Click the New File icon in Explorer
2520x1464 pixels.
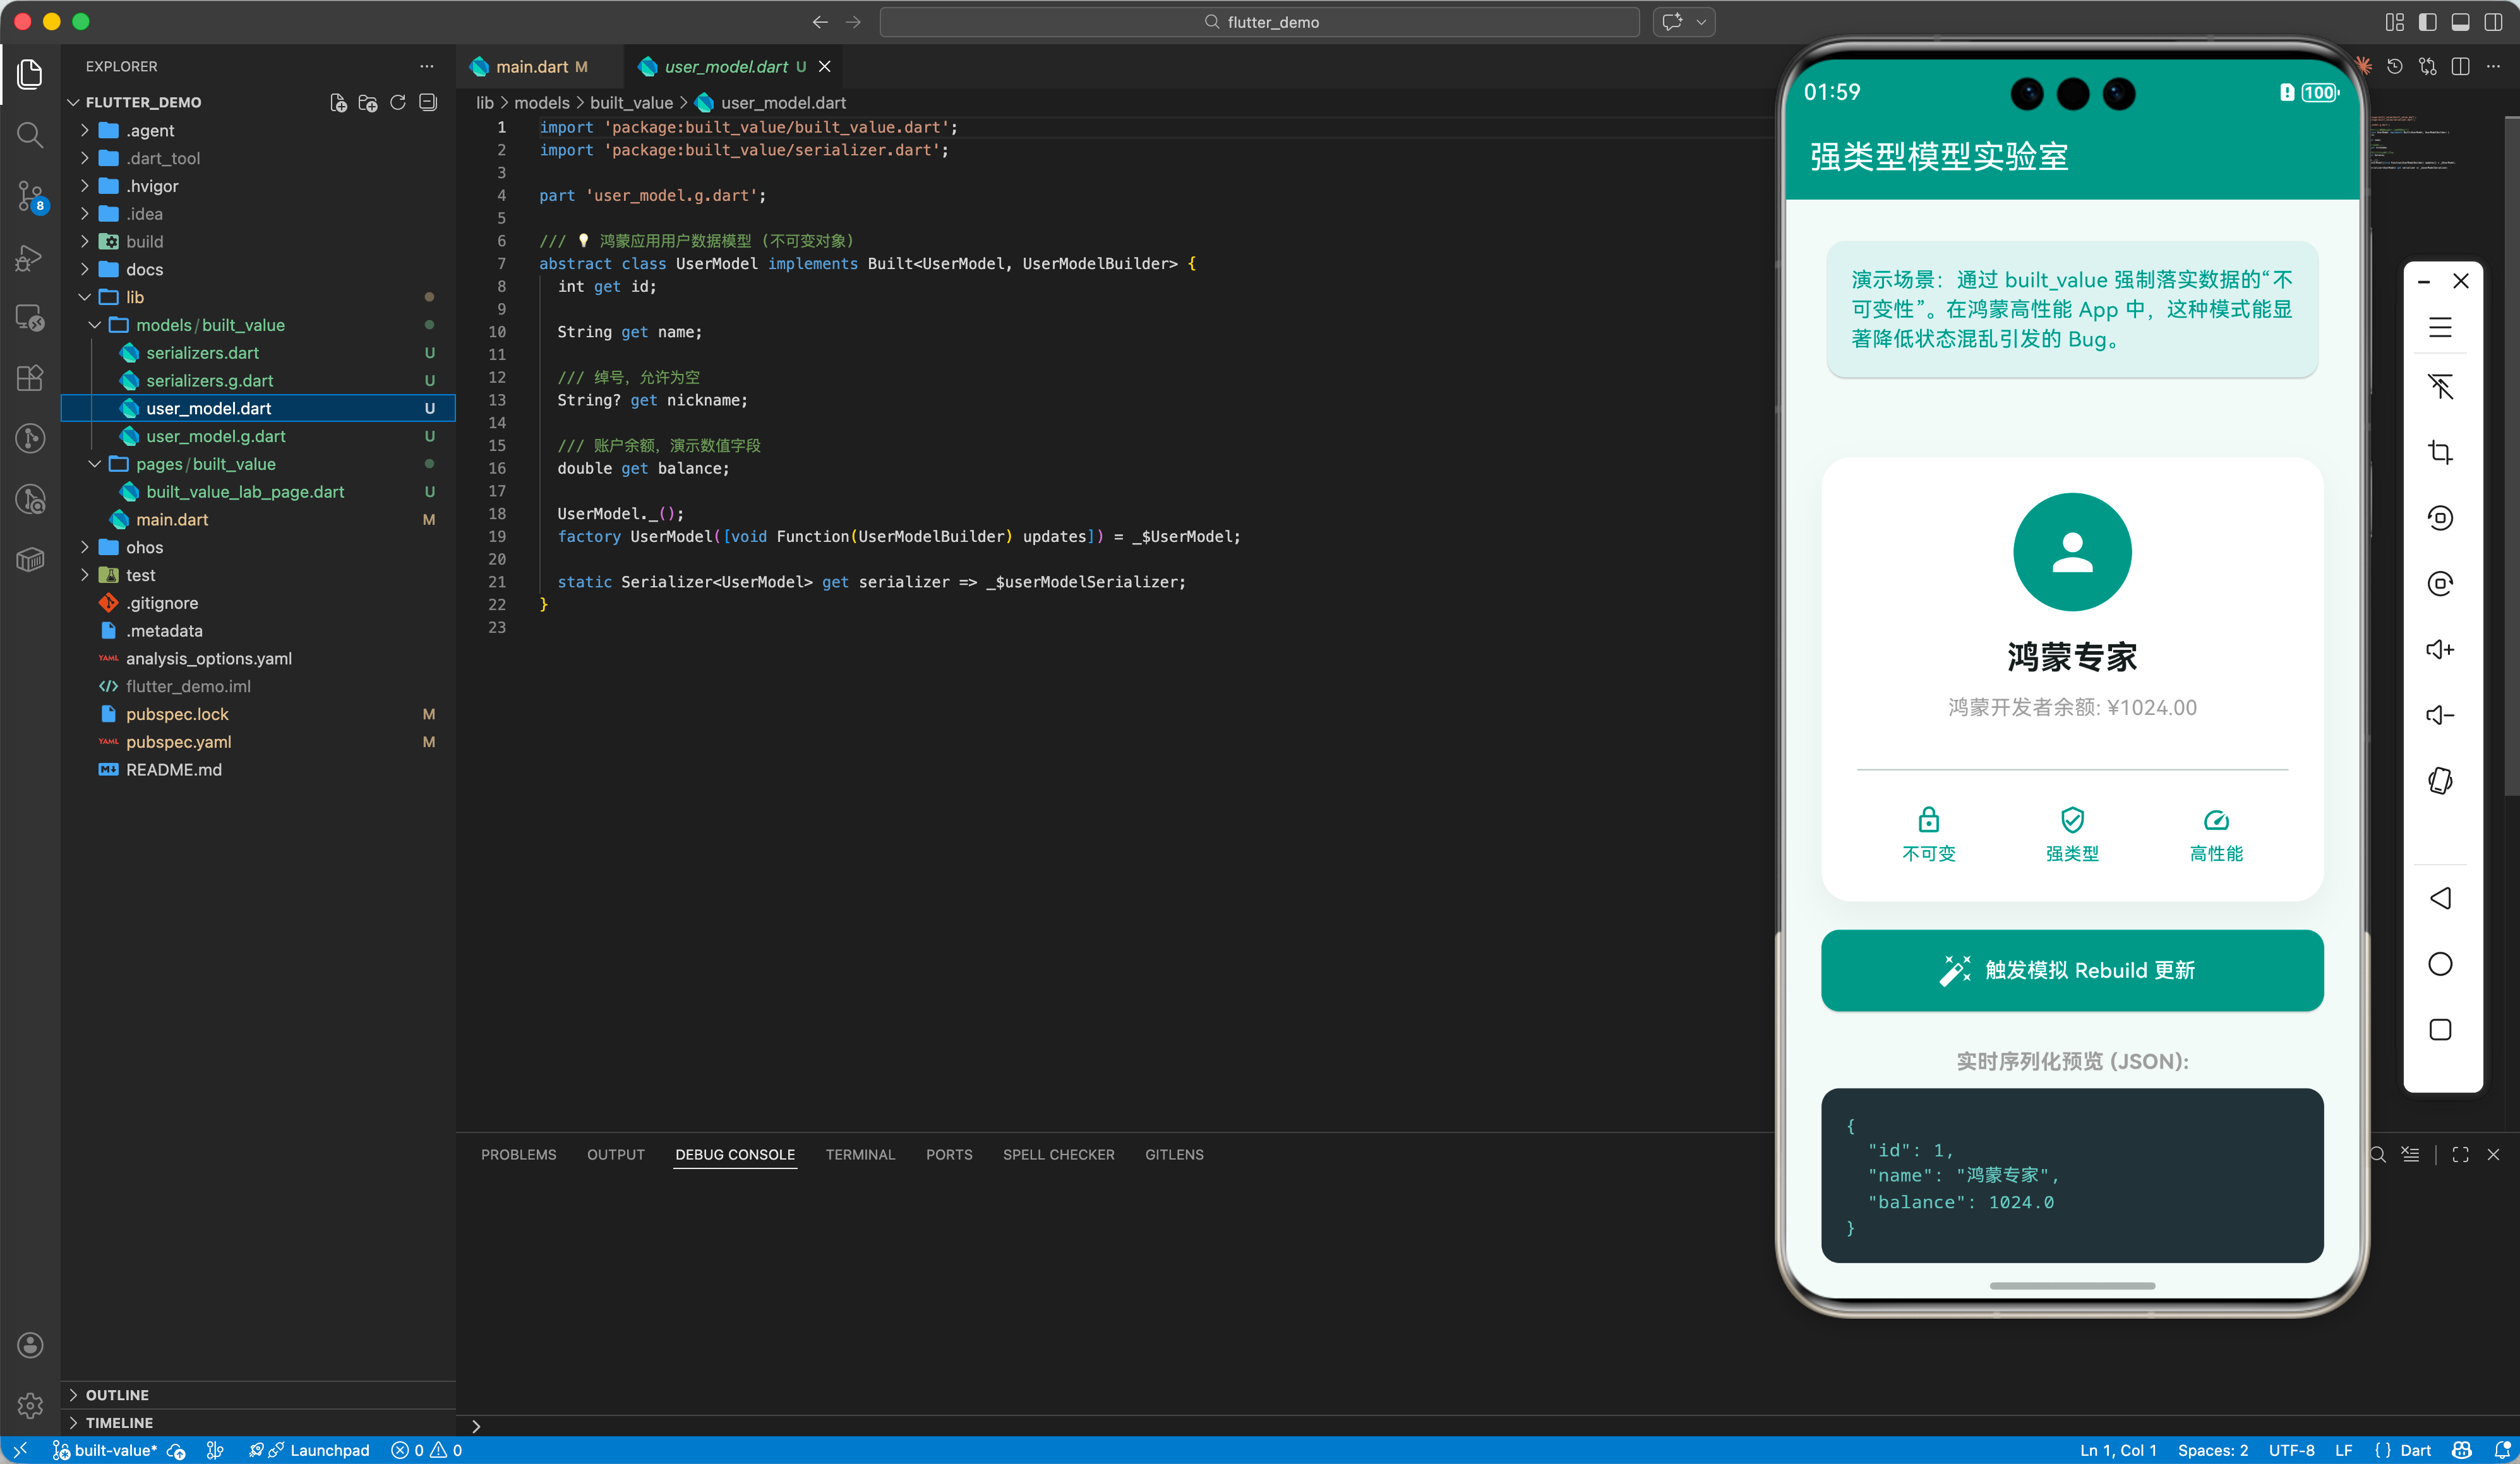[x=338, y=102]
